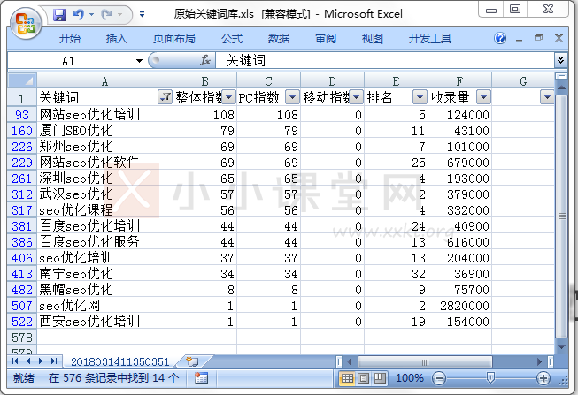Open the 排名 filter dropdown
The height and width of the screenshot is (395, 578).
coord(420,97)
